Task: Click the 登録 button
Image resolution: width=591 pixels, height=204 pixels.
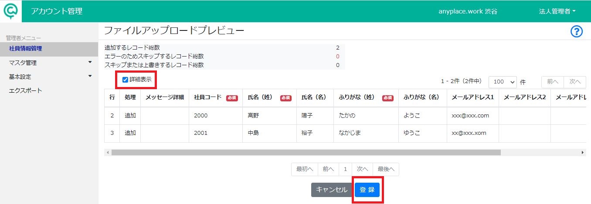Action: click(x=367, y=190)
